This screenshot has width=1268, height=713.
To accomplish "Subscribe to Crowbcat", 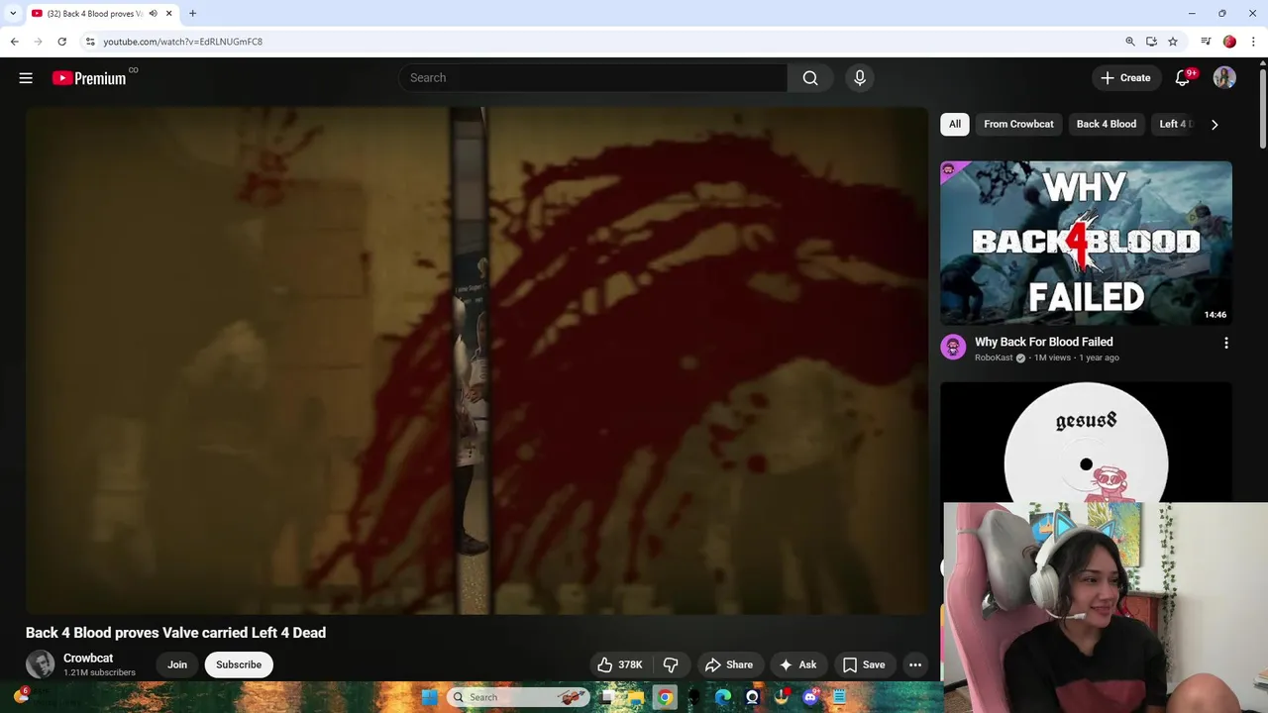I will click(x=239, y=664).
